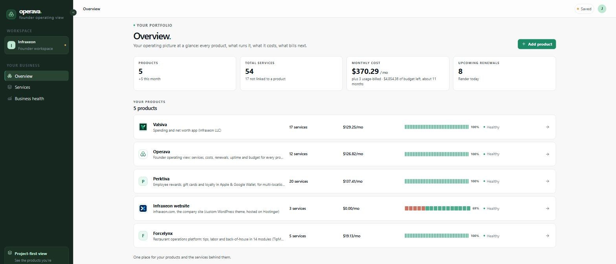Open Business health in the sidebar

37,99
